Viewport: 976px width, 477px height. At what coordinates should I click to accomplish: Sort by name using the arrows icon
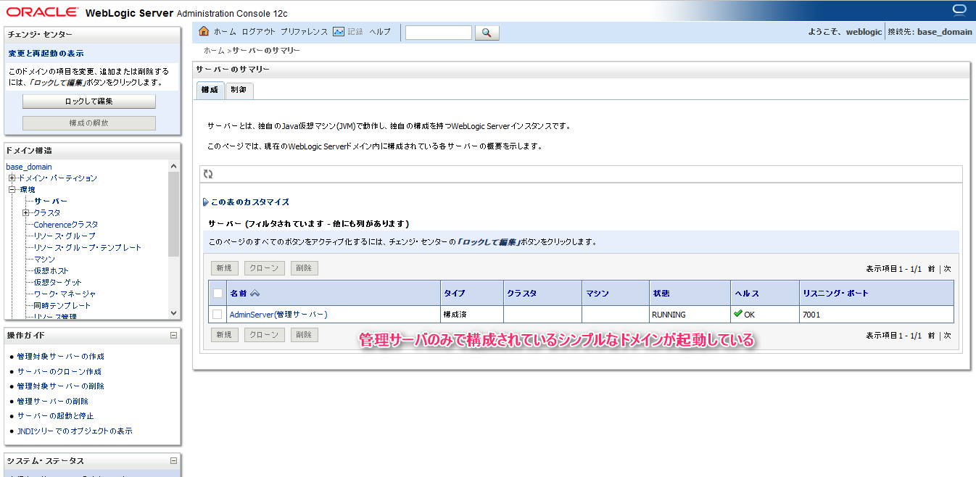[x=255, y=294]
